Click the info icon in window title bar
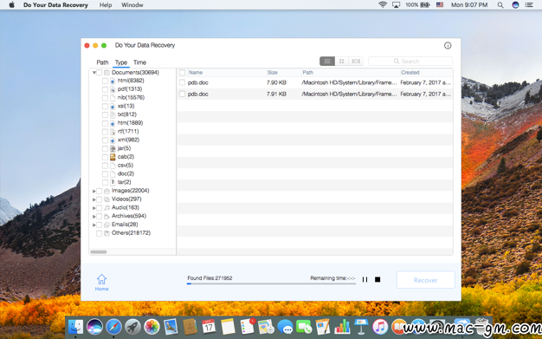Viewport: 542px width, 339px height. (x=448, y=45)
